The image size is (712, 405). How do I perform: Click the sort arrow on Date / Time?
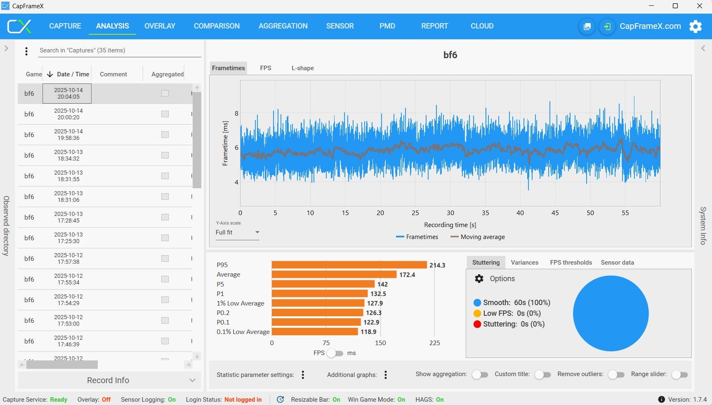pos(50,74)
